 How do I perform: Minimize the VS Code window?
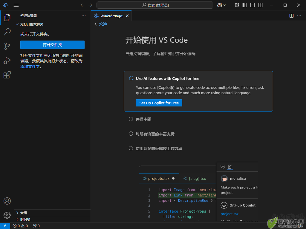click(271, 5)
